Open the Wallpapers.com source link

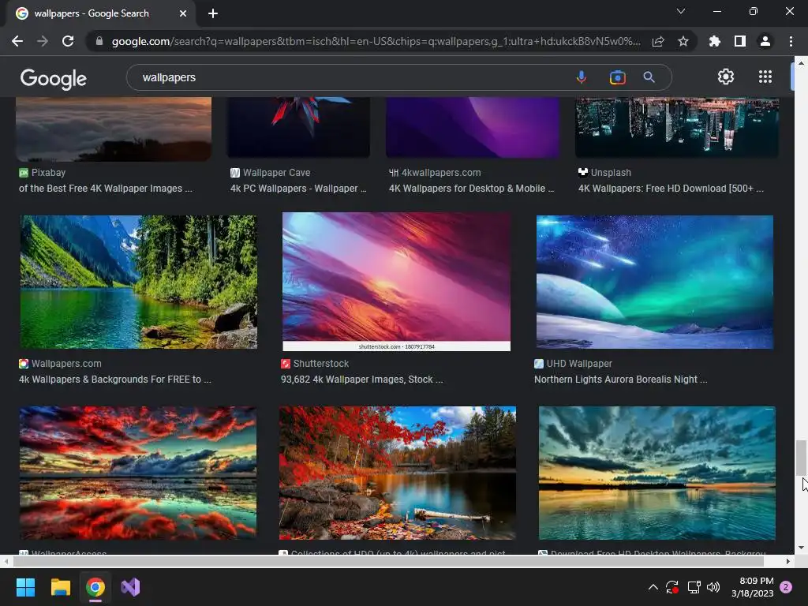coord(60,363)
